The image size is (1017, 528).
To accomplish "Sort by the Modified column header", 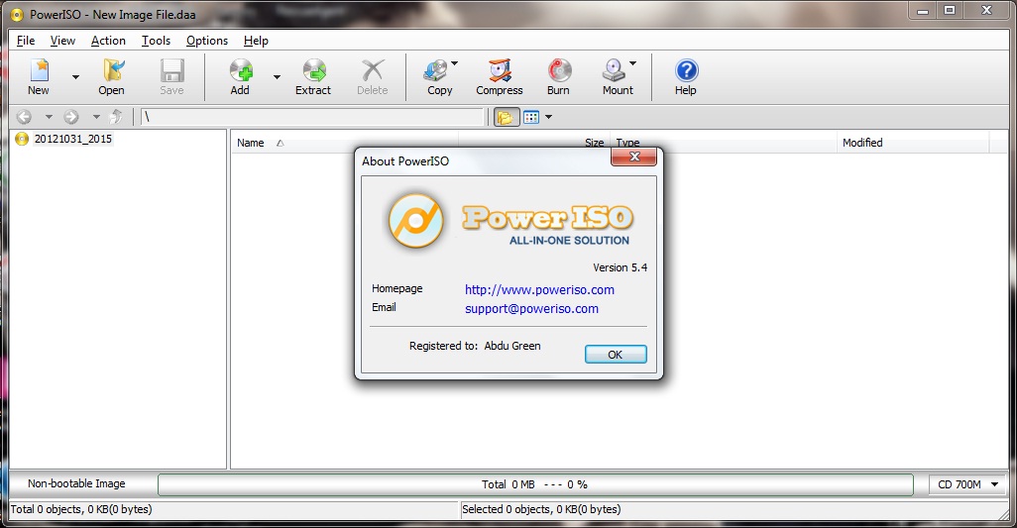I will pyautogui.click(x=913, y=143).
